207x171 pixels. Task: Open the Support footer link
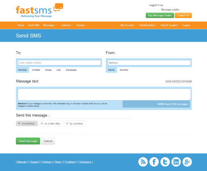pos(34,162)
